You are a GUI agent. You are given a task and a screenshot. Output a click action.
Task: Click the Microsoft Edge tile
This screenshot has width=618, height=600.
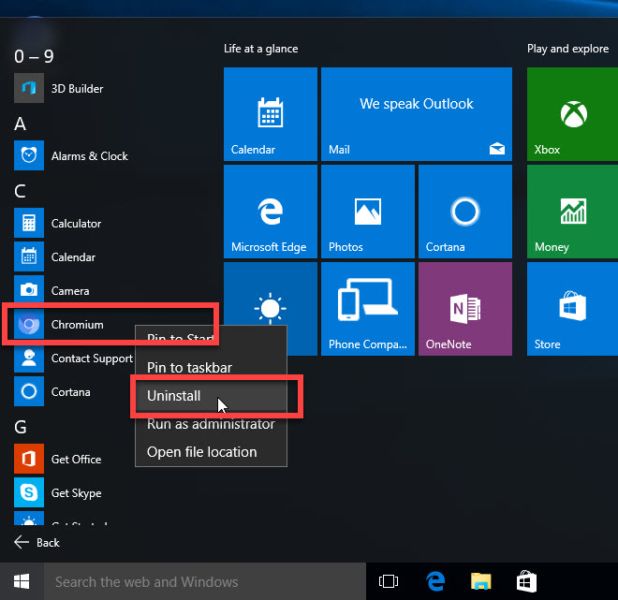[x=269, y=212]
